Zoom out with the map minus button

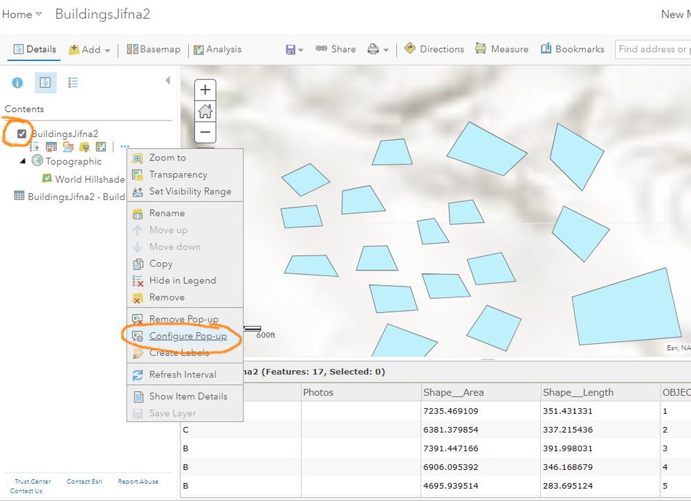(205, 132)
